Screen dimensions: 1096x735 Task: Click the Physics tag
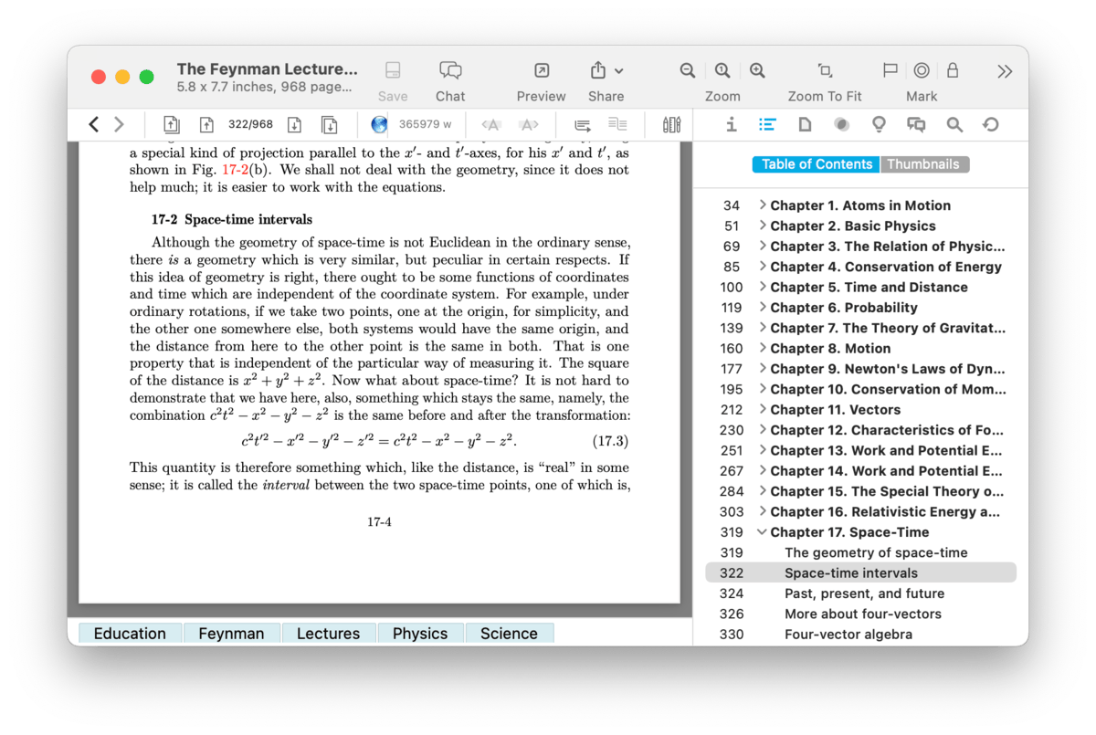(x=420, y=634)
